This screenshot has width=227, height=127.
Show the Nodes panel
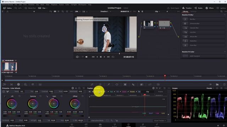(x=199, y=8)
